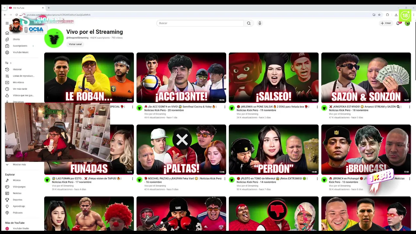Open the Videos que me gustan thumbs-up icon
416x234 pixels.
coord(7,95)
